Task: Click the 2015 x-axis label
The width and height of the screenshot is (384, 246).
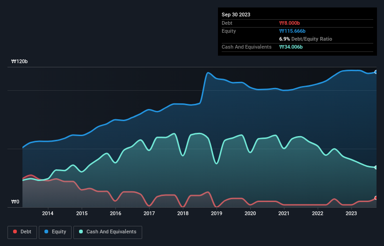Action: pos(82,213)
